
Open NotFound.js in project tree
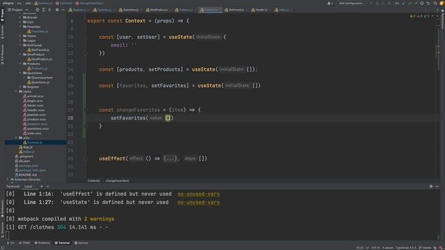click(38, 50)
